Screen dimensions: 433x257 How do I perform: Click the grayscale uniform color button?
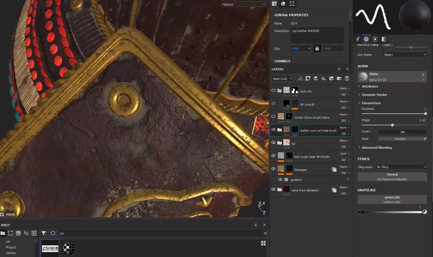coord(392,199)
